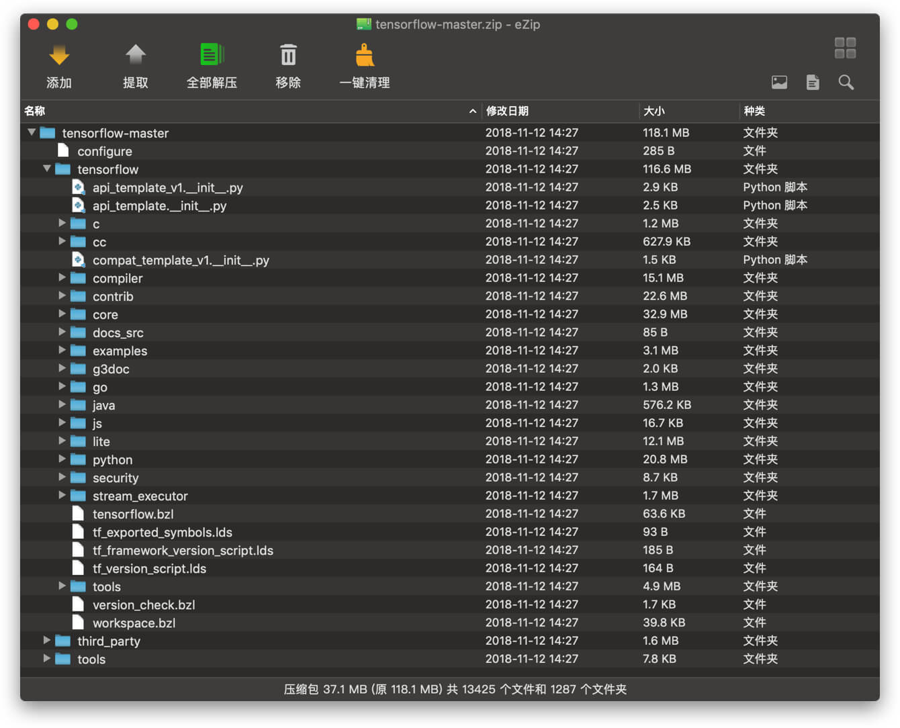This screenshot has height=728, width=900.
Task: Expand the examples folder
Action: coord(62,350)
